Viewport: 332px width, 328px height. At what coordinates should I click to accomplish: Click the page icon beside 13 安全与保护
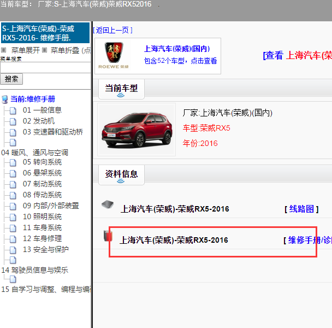13,250
